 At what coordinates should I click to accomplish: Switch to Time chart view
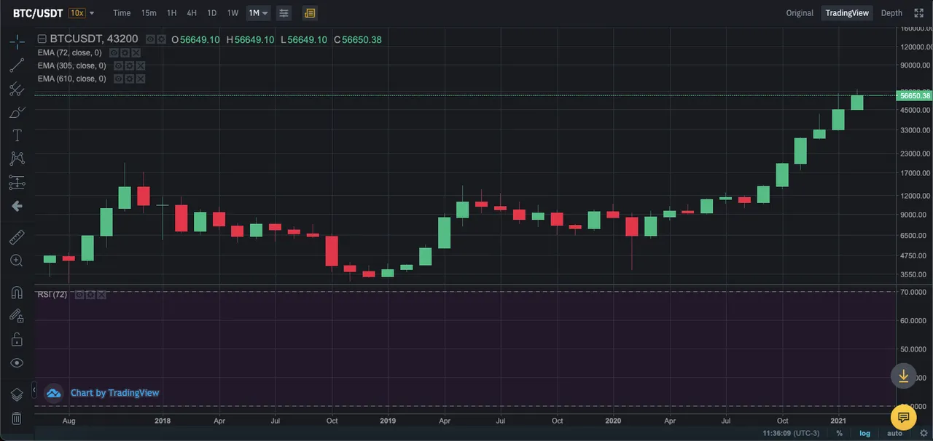point(122,13)
